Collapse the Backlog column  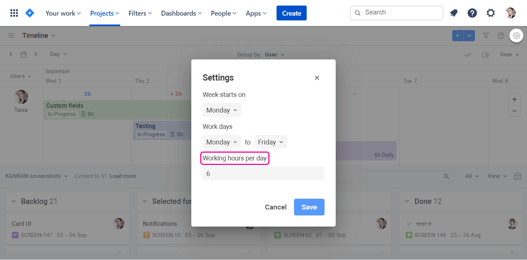click(x=14, y=201)
